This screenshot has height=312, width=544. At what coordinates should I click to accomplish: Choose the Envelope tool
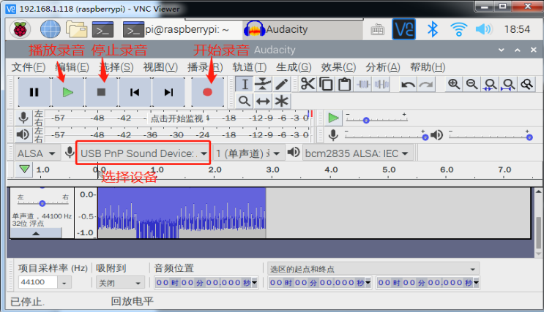pos(263,84)
